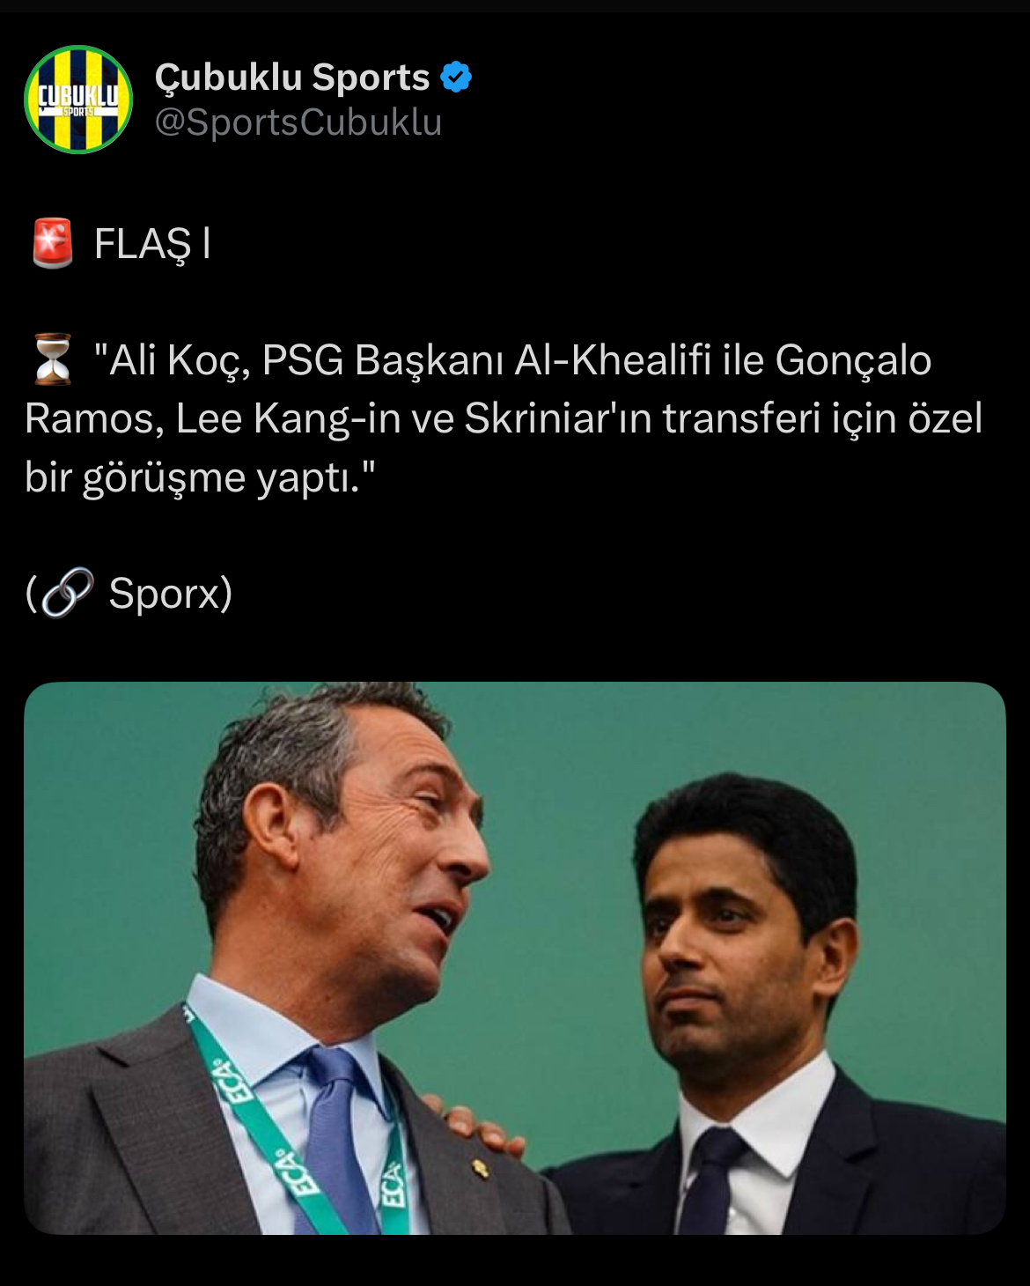Viewport: 1030px width, 1286px height.
Task: Click the blue verified badge
Action: pyautogui.click(x=456, y=78)
